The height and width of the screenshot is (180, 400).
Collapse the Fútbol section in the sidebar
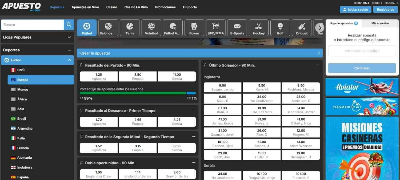69,60
